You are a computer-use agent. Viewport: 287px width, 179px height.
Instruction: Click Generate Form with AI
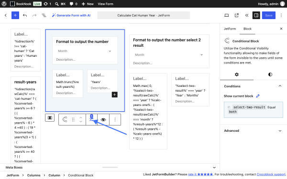71,15
